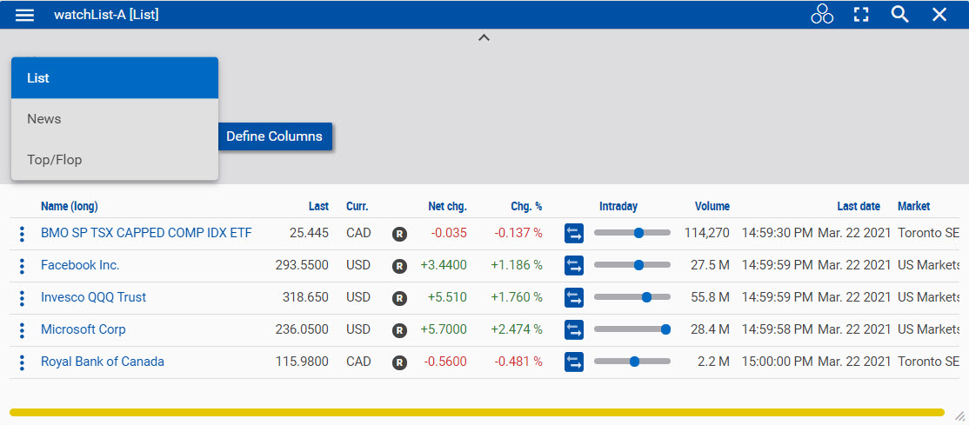Open the hamburger main menu
Screen dimensions: 969x425
pyautogui.click(x=24, y=15)
